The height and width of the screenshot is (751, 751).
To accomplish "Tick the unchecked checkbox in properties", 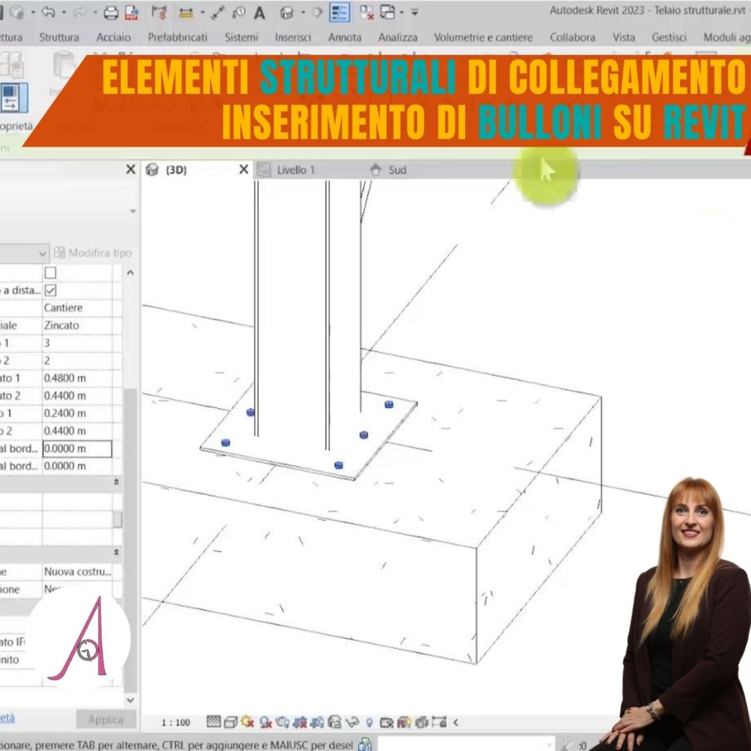I will [51, 273].
